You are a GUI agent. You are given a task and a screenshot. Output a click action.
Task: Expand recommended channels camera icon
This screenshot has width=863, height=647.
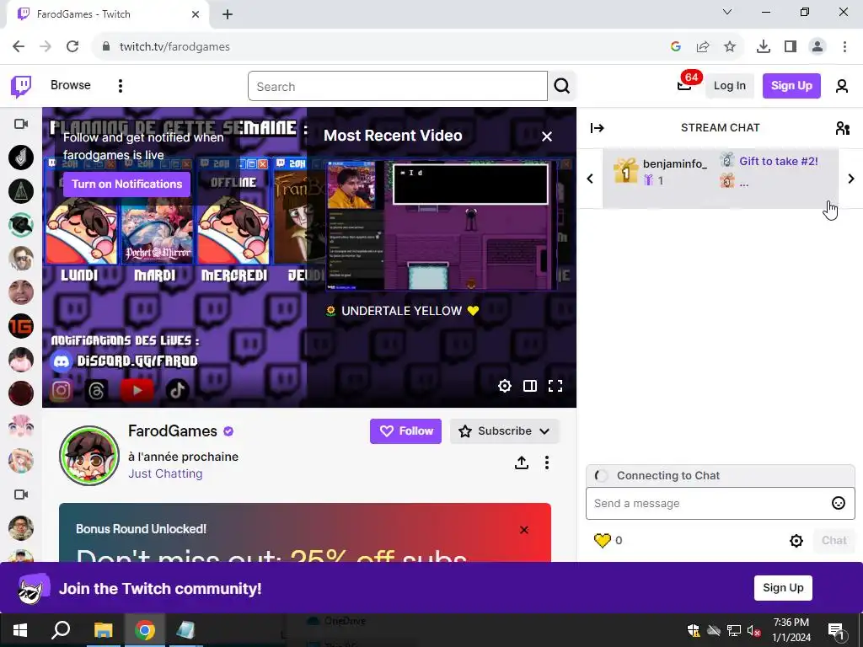click(21, 495)
